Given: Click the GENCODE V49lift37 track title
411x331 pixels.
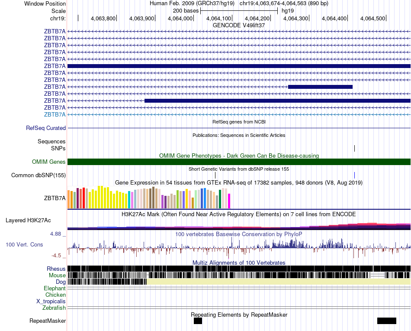Looking at the screenshot, I should pos(239,25).
